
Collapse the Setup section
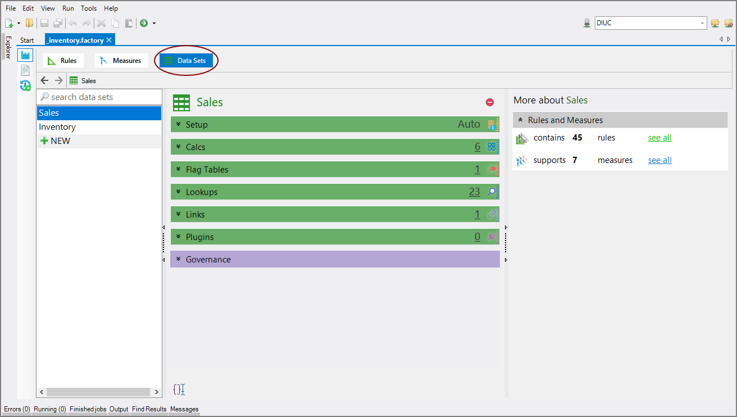click(x=179, y=124)
